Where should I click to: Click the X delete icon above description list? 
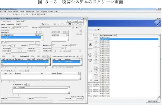click(40, 32)
